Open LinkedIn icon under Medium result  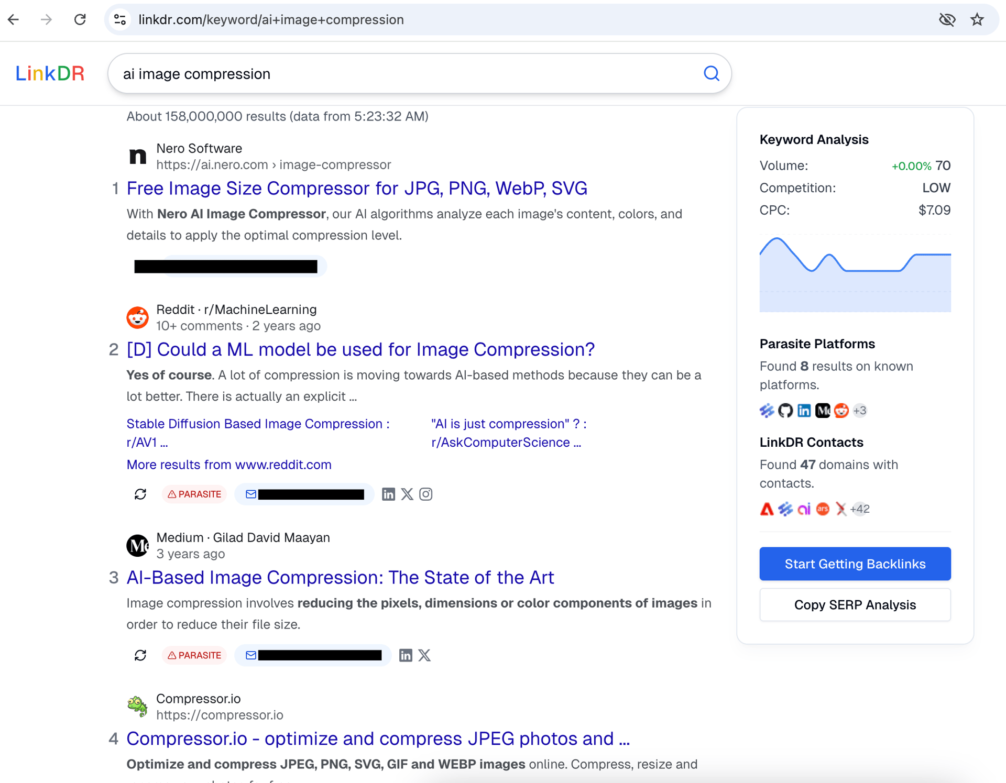click(x=406, y=656)
